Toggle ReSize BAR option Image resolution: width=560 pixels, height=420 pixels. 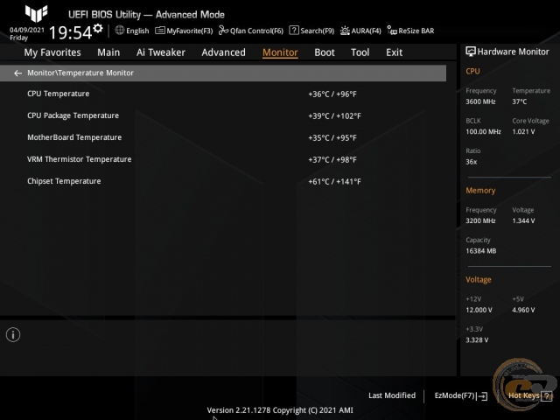point(410,31)
